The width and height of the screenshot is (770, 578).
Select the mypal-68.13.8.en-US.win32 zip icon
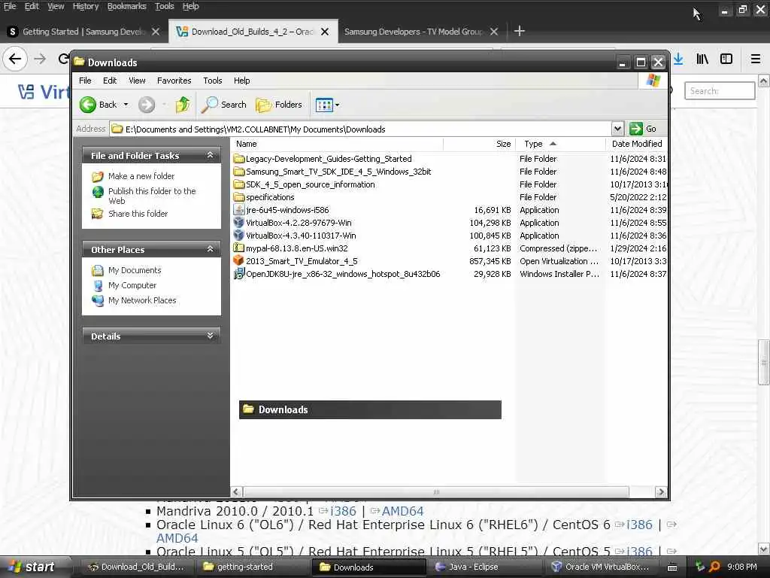238,248
